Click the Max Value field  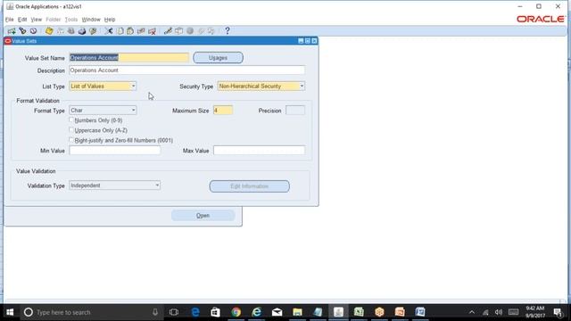pos(259,150)
